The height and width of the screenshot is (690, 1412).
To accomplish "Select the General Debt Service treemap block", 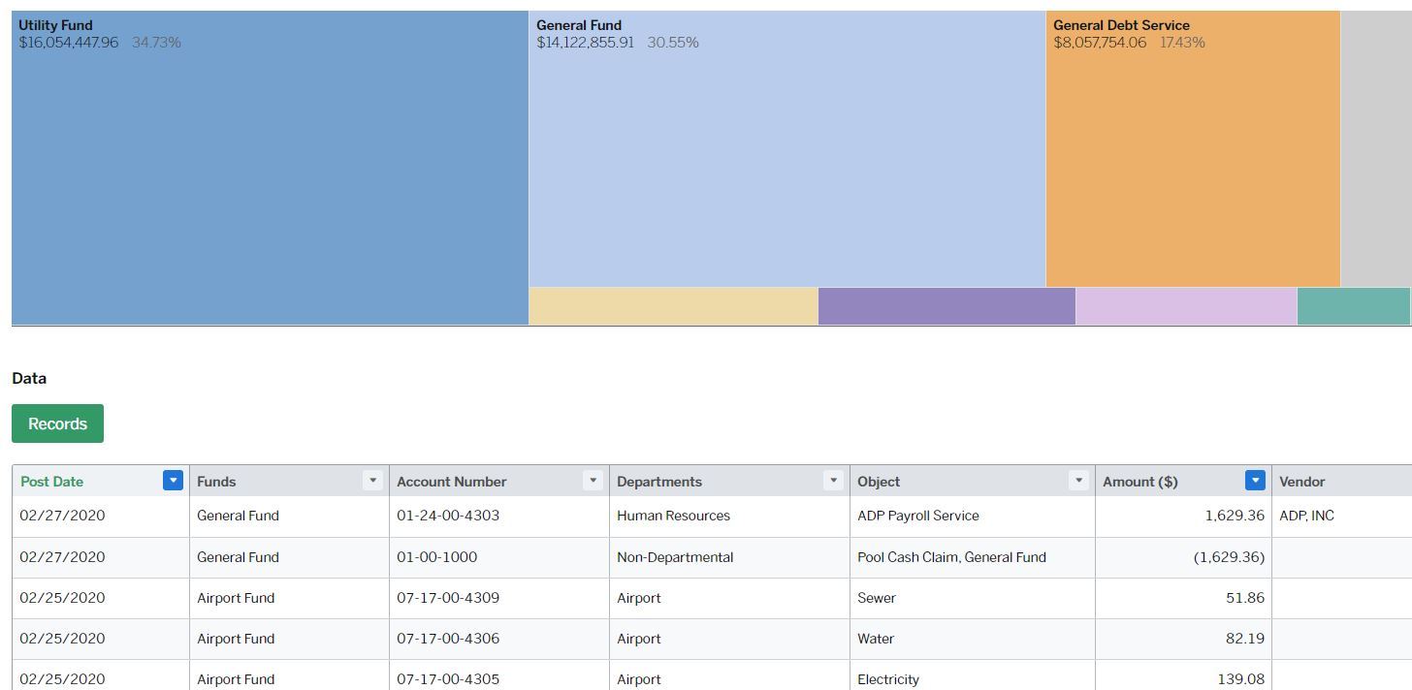I will pos(1191,145).
